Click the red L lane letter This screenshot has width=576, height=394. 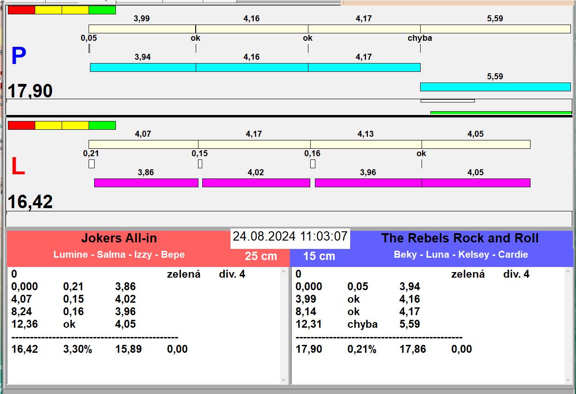pyautogui.click(x=18, y=167)
